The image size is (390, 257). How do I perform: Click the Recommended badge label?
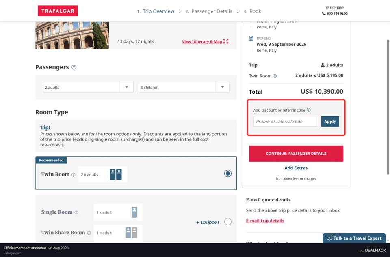[x=51, y=160]
